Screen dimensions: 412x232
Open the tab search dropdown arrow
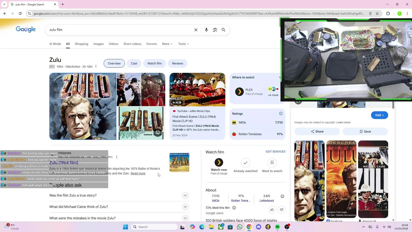point(4,4)
